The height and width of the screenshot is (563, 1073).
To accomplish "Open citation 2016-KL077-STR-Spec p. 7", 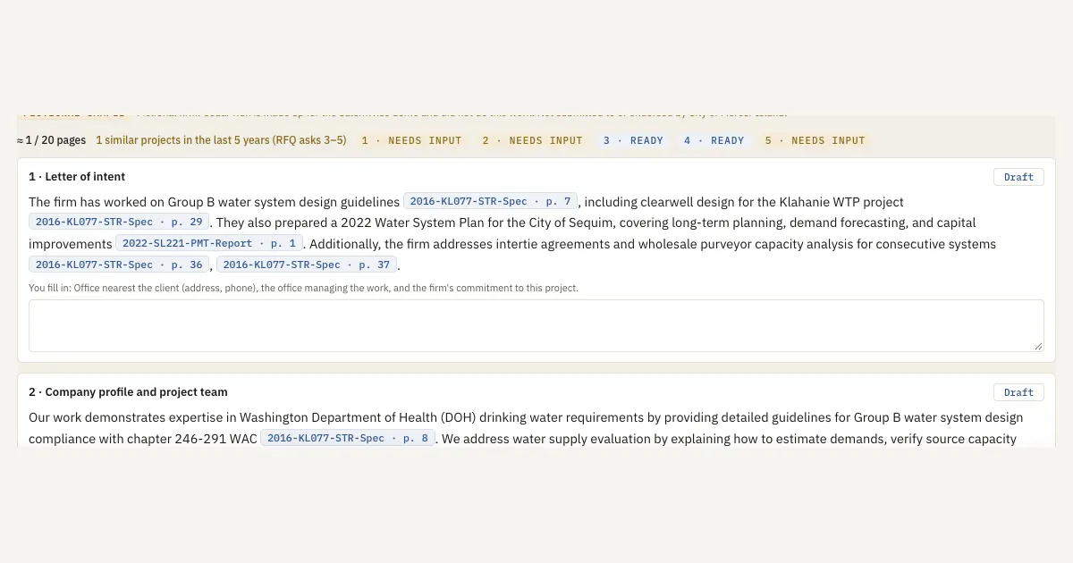I will click(x=490, y=202).
